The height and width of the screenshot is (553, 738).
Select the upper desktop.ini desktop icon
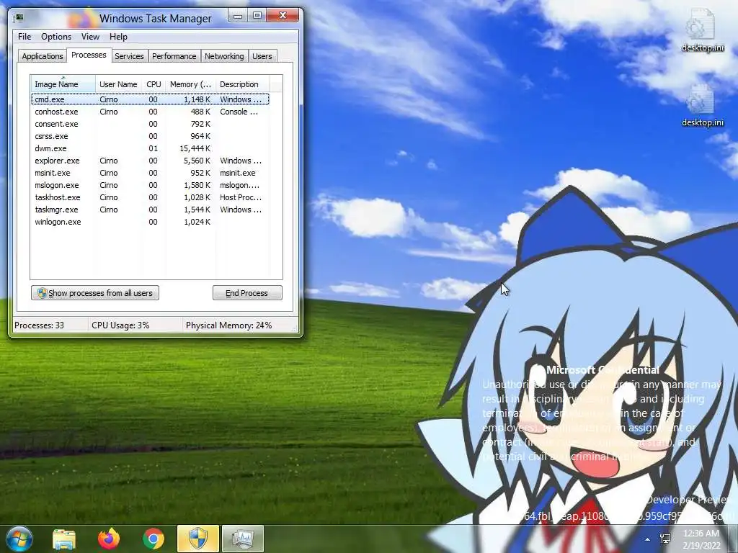[702, 31]
